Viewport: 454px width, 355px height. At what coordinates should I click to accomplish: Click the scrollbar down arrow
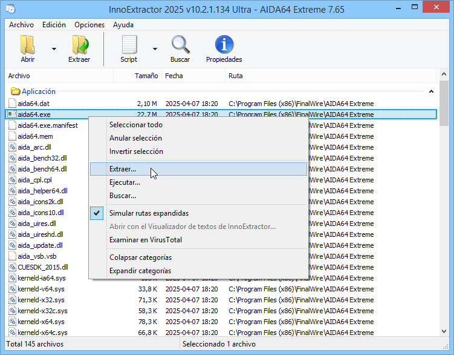pos(444,331)
